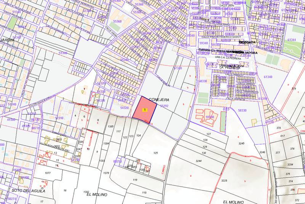
Task: Click rural parcel 3246
Action: 262,152
